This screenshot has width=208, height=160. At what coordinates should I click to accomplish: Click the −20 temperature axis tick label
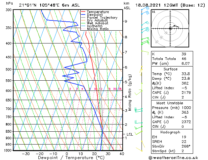40,154
